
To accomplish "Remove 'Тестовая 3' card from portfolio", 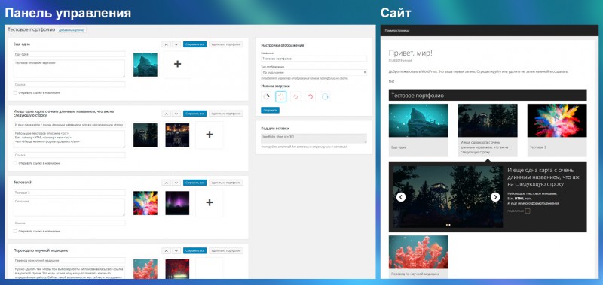I will pyautogui.click(x=226, y=183).
